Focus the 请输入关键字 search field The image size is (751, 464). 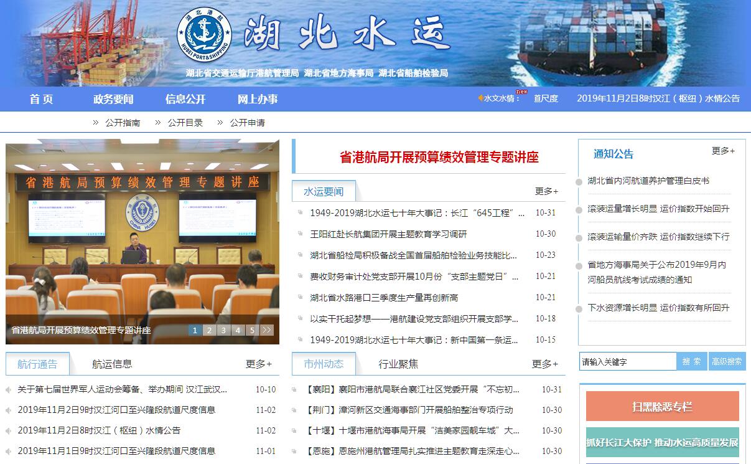[627, 361]
